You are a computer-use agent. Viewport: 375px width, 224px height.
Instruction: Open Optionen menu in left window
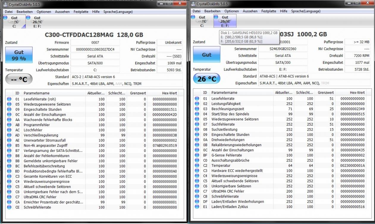(44, 12)
